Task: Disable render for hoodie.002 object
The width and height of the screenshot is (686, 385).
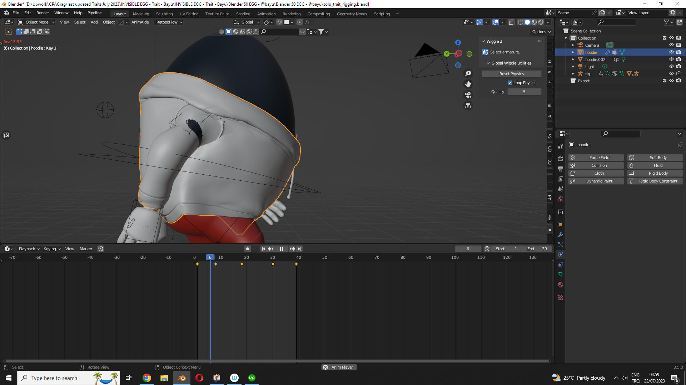Action: (678, 59)
